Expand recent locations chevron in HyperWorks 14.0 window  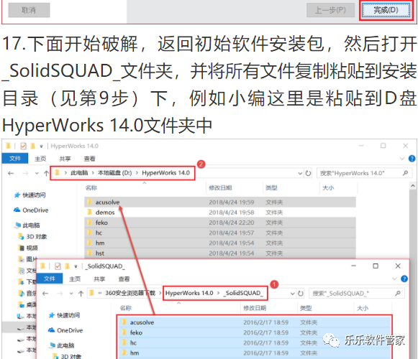tap(37, 174)
